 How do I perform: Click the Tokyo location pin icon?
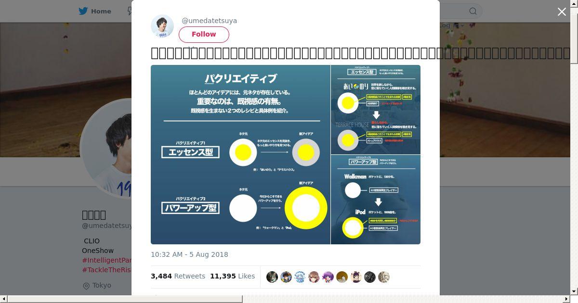86,286
